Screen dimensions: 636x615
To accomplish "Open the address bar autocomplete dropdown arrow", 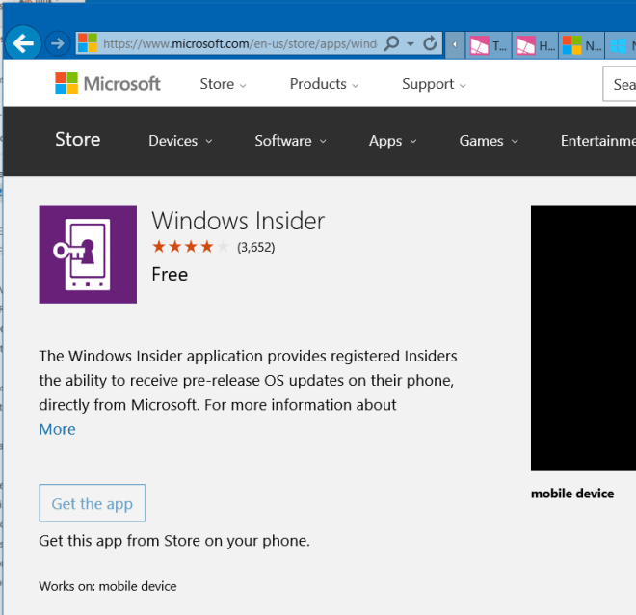I will point(411,43).
